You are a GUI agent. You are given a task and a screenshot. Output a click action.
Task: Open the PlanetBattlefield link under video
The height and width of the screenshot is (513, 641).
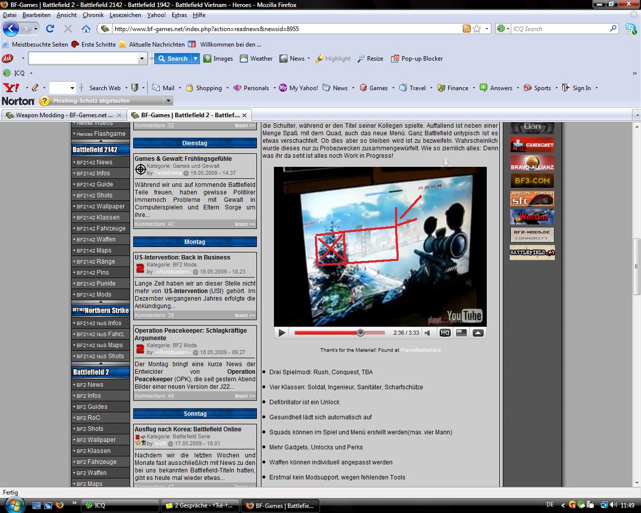pyautogui.click(x=420, y=350)
